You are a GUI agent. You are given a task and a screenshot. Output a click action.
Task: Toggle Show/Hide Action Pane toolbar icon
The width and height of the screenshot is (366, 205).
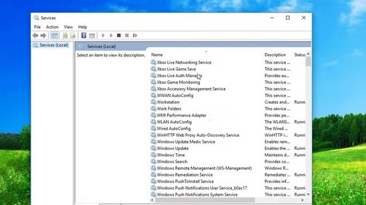pos(92,35)
